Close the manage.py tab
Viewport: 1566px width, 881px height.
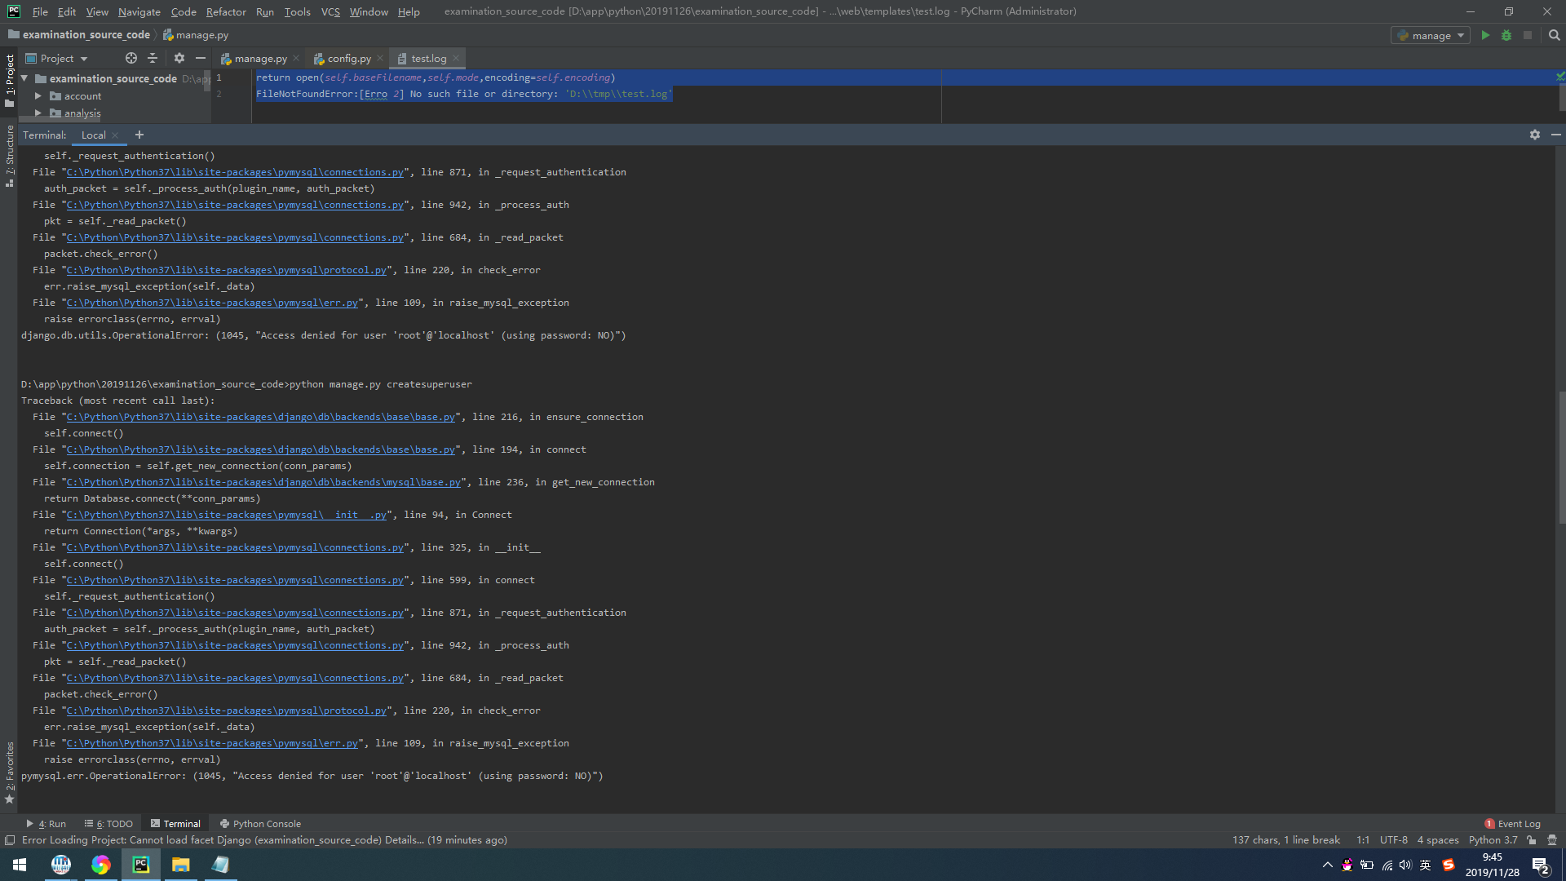click(296, 58)
